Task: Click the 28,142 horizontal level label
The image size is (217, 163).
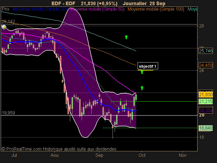Action: [8, 22]
